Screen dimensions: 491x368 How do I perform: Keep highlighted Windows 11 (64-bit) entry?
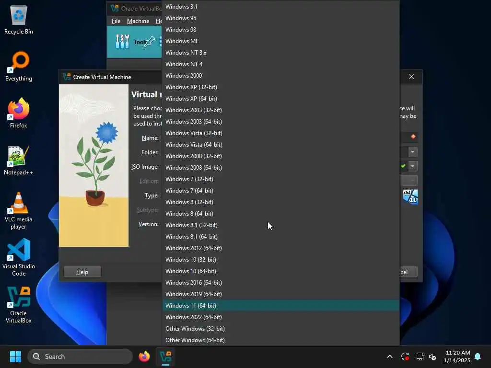[281, 306]
